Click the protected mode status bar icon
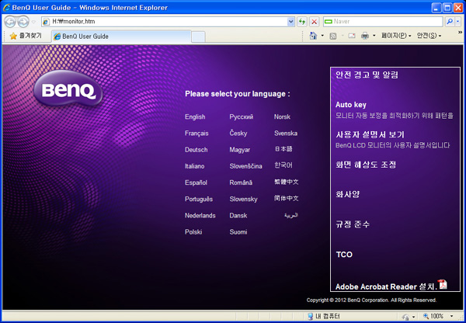 pyautogui.click(x=405, y=316)
